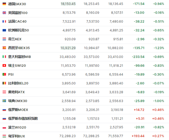
Task: Open the 俄罗斯MOEX index link
Action: (x=18, y=110)
